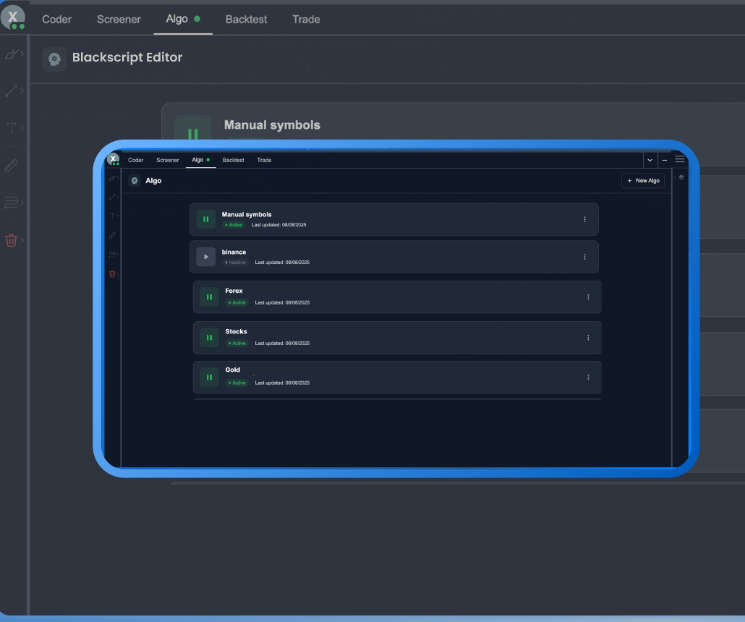Switch to the Trade tab in inset window
The image size is (745, 622).
click(264, 160)
